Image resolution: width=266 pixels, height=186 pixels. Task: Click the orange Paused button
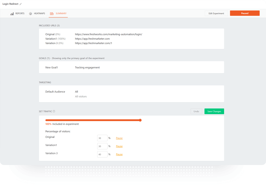click(244, 13)
